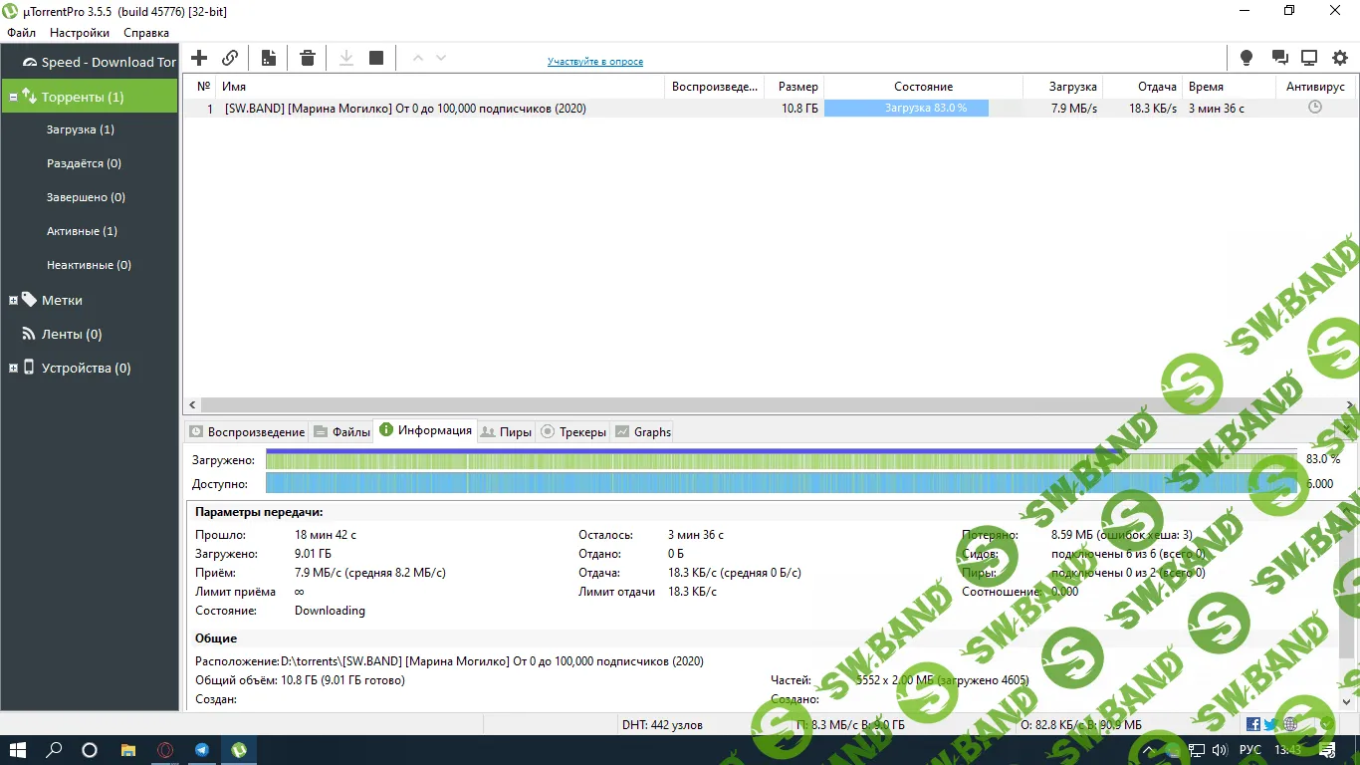
Task: Expand the Метки tree node
Action: click(13, 300)
